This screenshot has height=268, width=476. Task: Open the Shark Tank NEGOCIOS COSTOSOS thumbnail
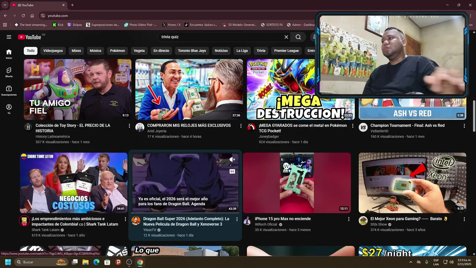coord(74,183)
